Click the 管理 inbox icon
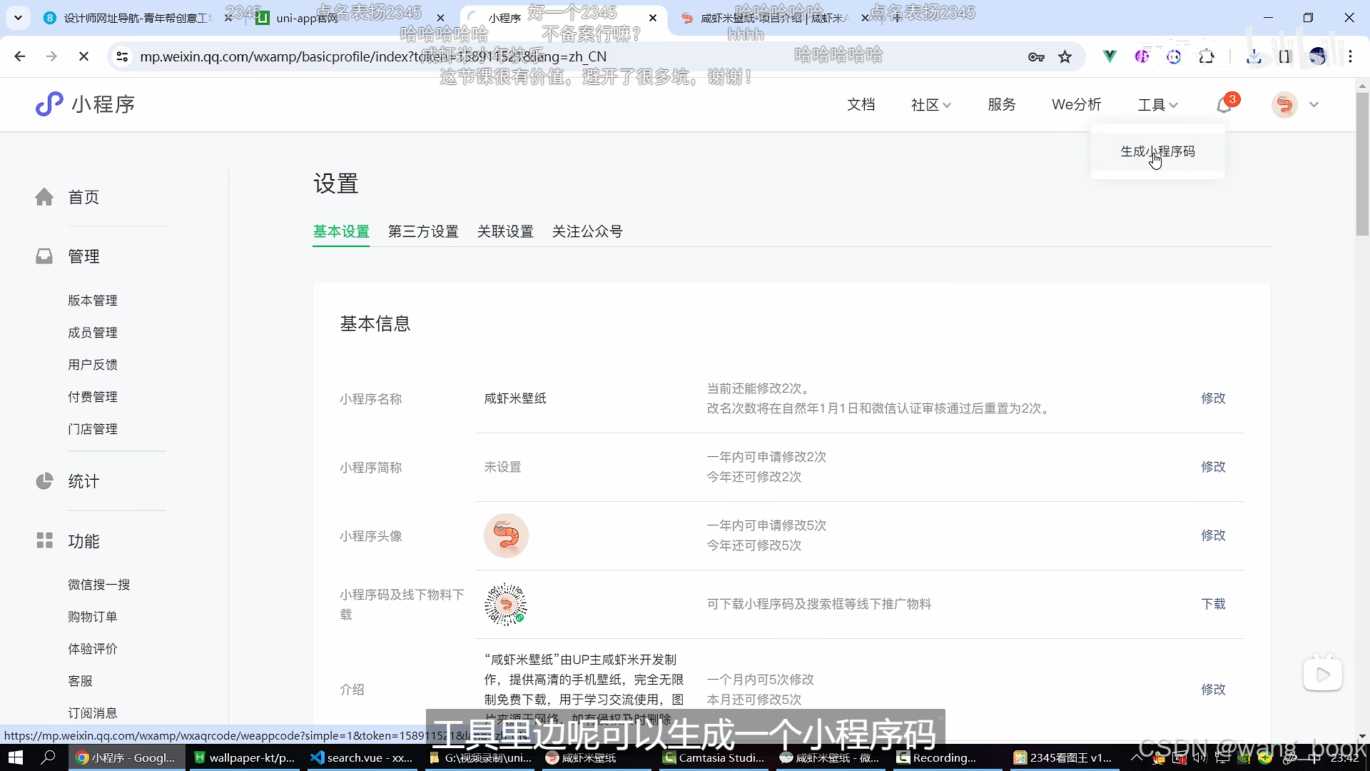 pyautogui.click(x=44, y=256)
